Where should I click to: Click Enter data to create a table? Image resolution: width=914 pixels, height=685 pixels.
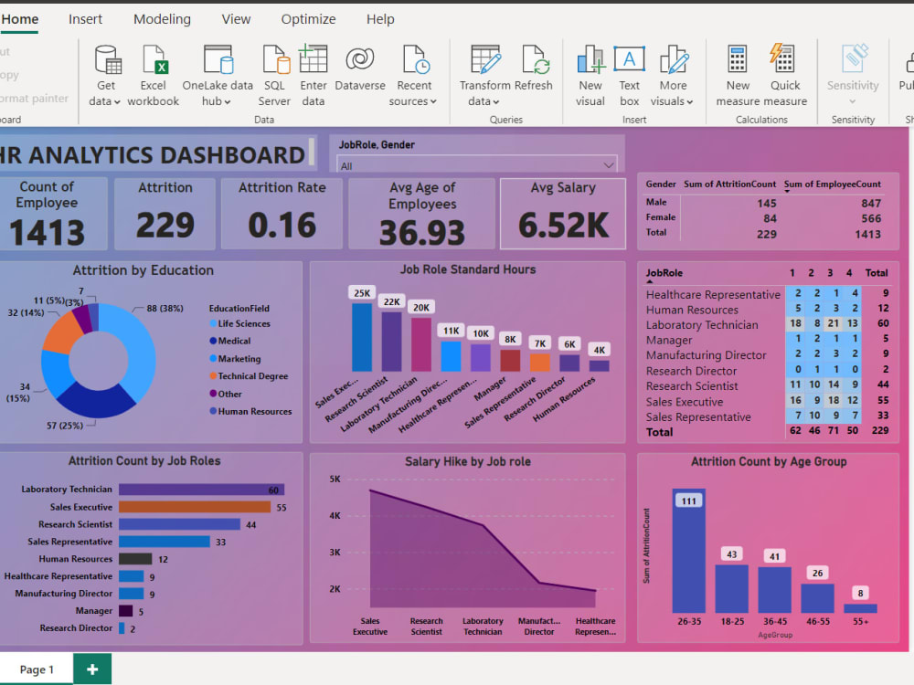pos(314,73)
